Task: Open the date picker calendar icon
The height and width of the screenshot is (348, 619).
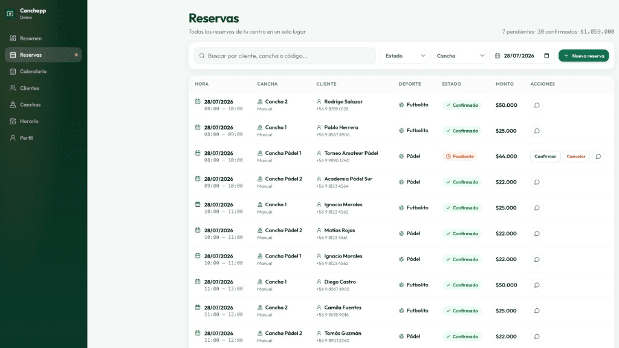Action: (546, 55)
